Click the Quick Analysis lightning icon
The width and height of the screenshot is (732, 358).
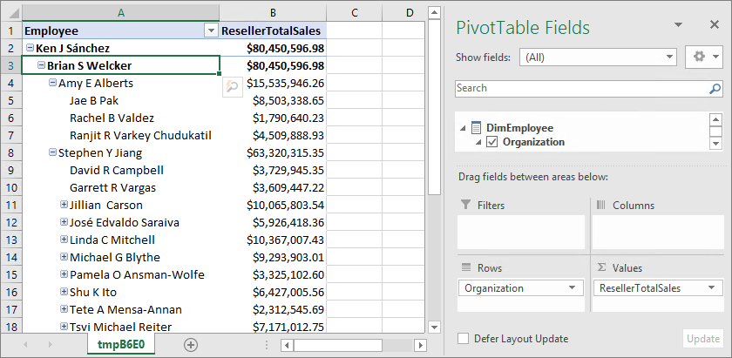pos(232,87)
